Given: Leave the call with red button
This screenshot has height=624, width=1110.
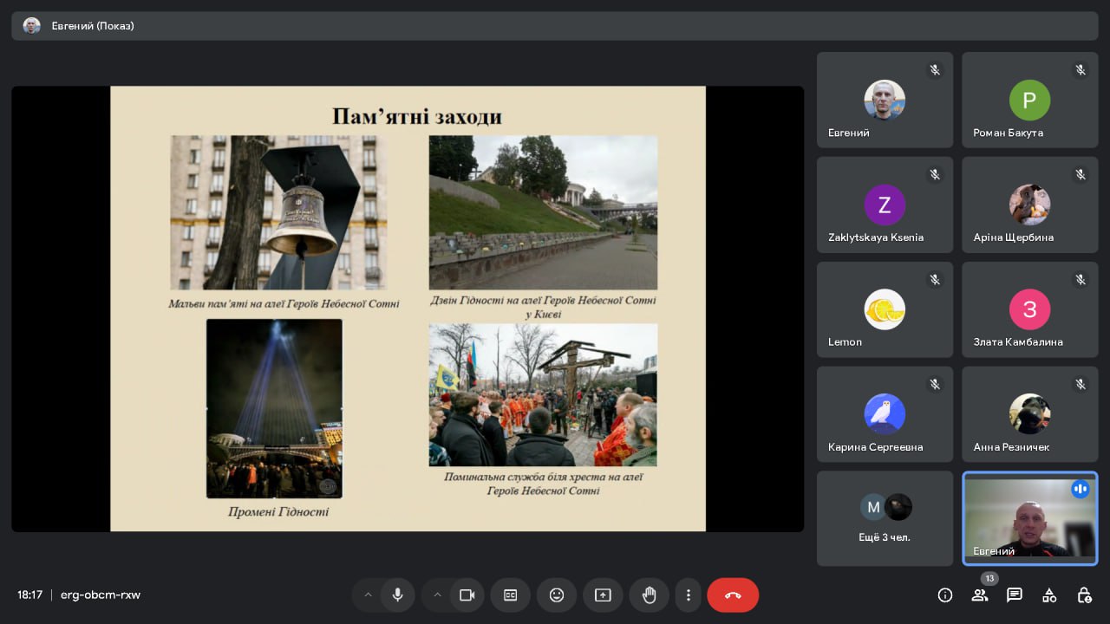Looking at the screenshot, I should tap(733, 595).
